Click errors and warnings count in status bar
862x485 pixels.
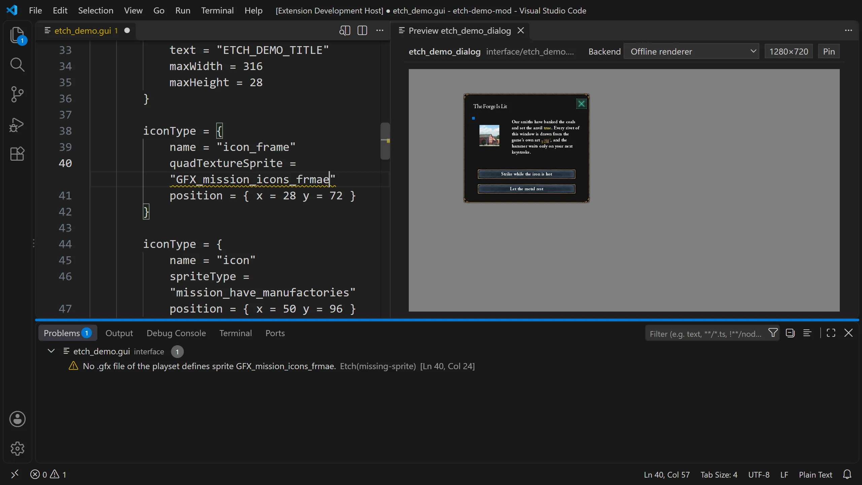[x=48, y=475]
